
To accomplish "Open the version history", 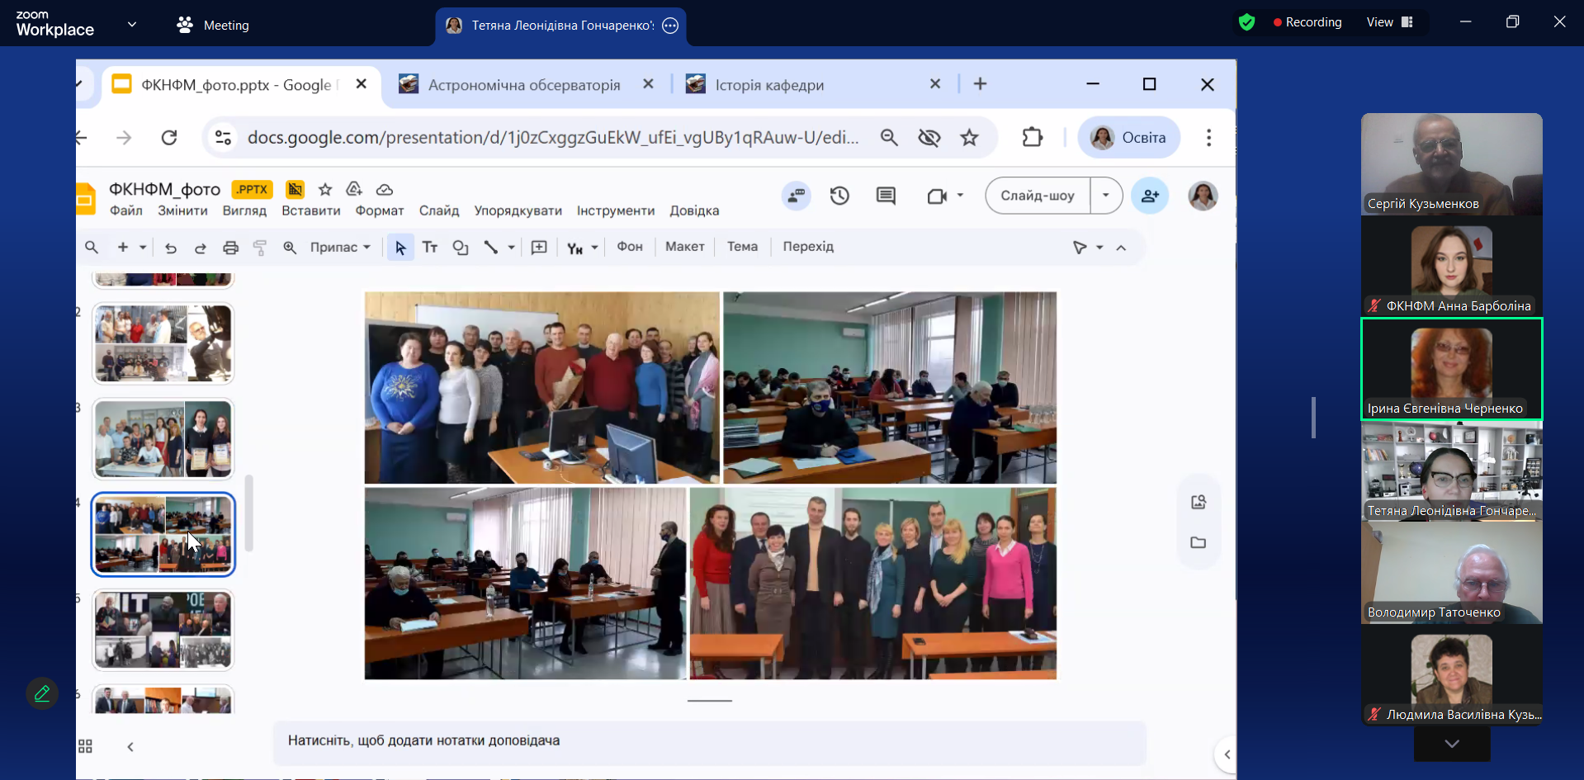I will pos(839,196).
